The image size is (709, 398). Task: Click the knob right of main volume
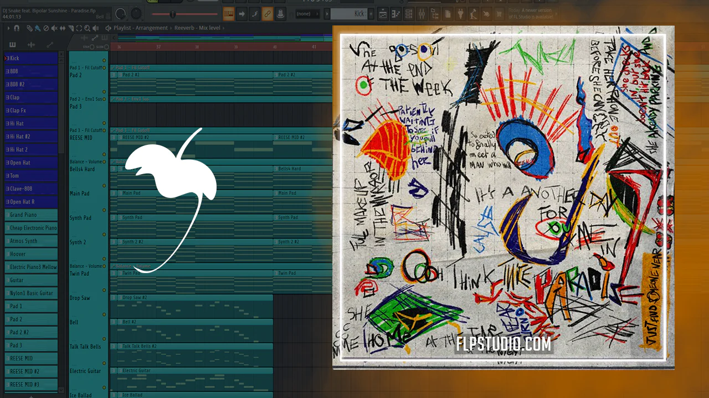tap(135, 14)
